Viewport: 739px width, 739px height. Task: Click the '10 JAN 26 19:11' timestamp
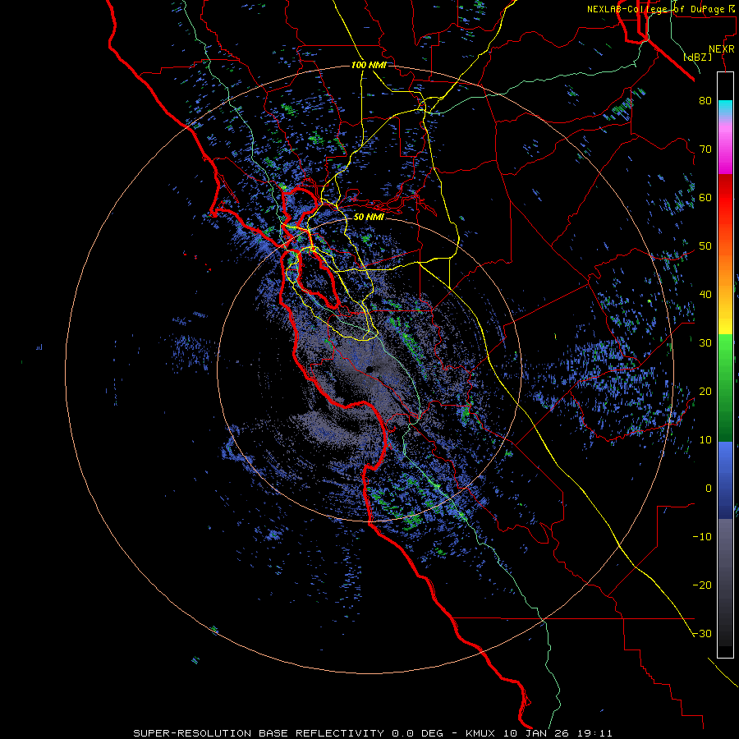(558, 733)
